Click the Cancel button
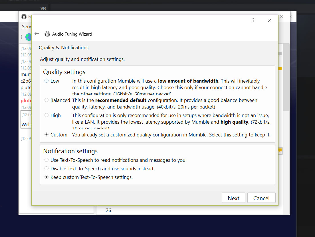Viewport: 315px width, 237px height. (261, 198)
